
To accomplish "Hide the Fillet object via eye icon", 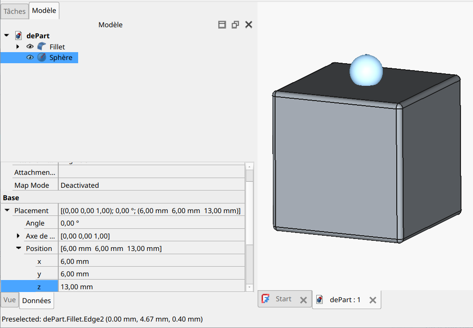I will (x=30, y=47).
